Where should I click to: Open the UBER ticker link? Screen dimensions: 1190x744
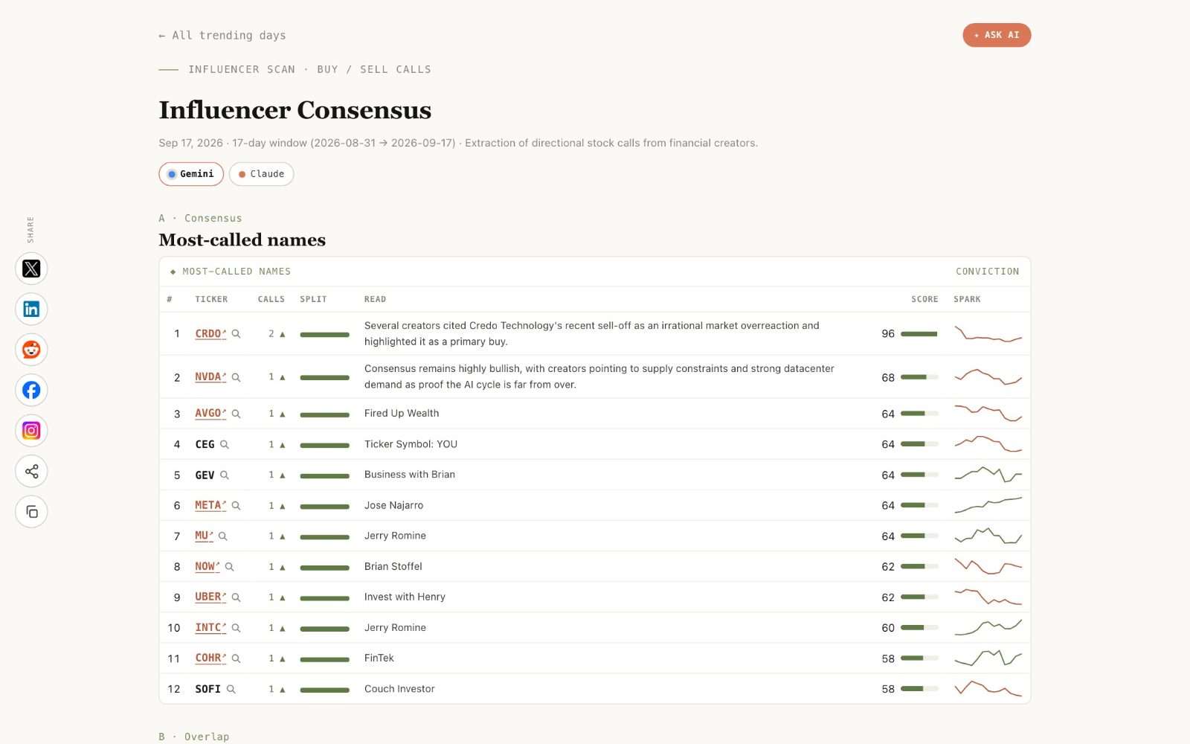click(210, 597)
